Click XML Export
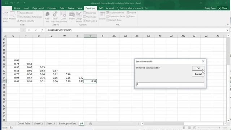The image size is (231, 130). (x=131, y=16)
